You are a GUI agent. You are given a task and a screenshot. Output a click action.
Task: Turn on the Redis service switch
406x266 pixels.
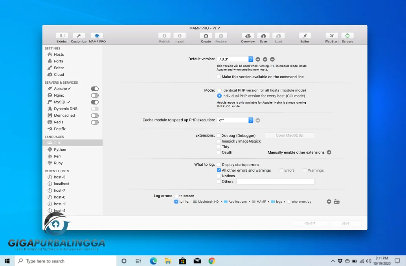pyautogui.click(x=95, y=122)
